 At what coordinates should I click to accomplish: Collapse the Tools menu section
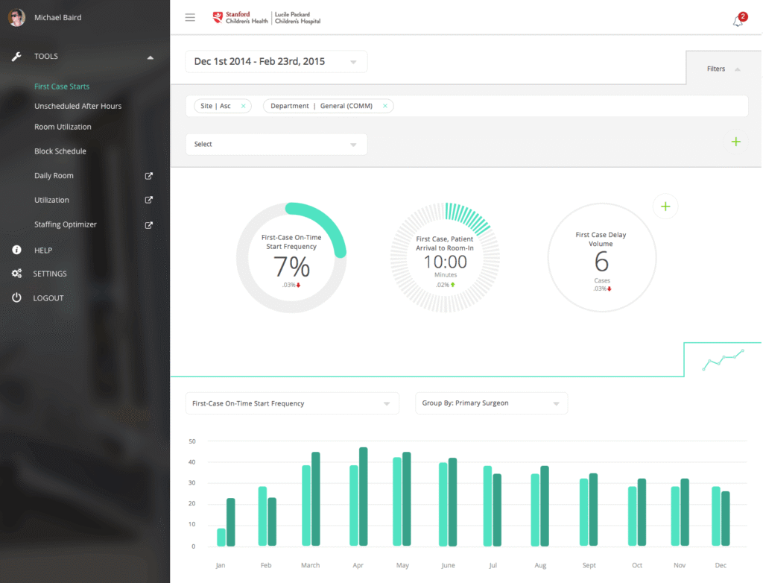click(150, 57)
